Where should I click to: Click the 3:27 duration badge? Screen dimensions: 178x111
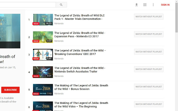point(50,41)
